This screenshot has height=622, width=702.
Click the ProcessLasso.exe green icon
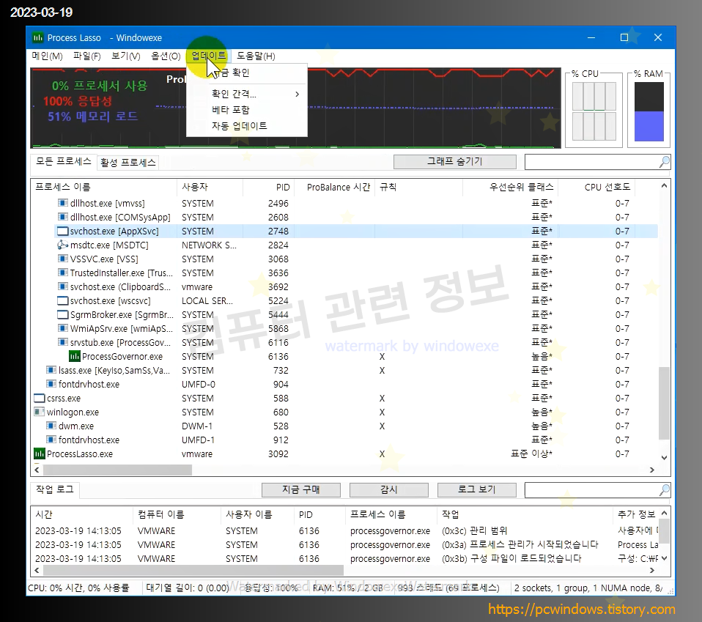[40, 453]
